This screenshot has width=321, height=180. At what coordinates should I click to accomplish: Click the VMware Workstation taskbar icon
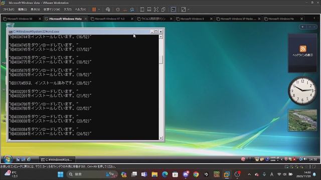point(227,174)
